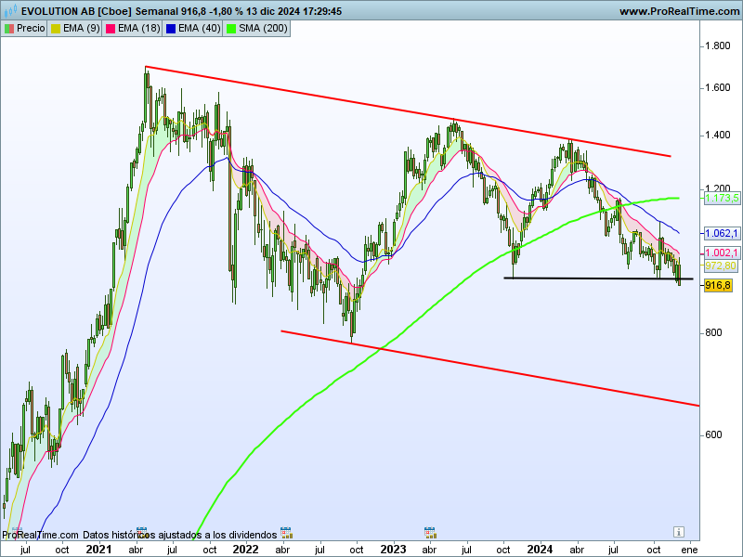
Task: Click the EVOLUTION AB [Cboe] title text
Action: 76,11
